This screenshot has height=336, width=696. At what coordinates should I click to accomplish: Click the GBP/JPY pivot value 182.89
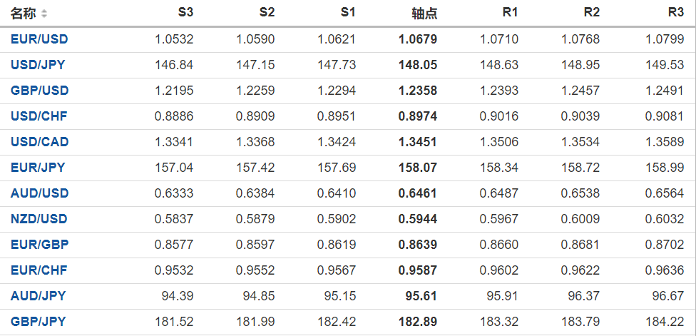point(419,322)
